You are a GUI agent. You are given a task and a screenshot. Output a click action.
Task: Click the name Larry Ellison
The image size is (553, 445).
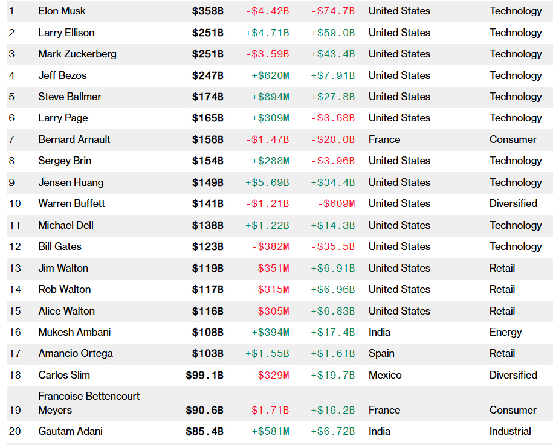(66, 33)
